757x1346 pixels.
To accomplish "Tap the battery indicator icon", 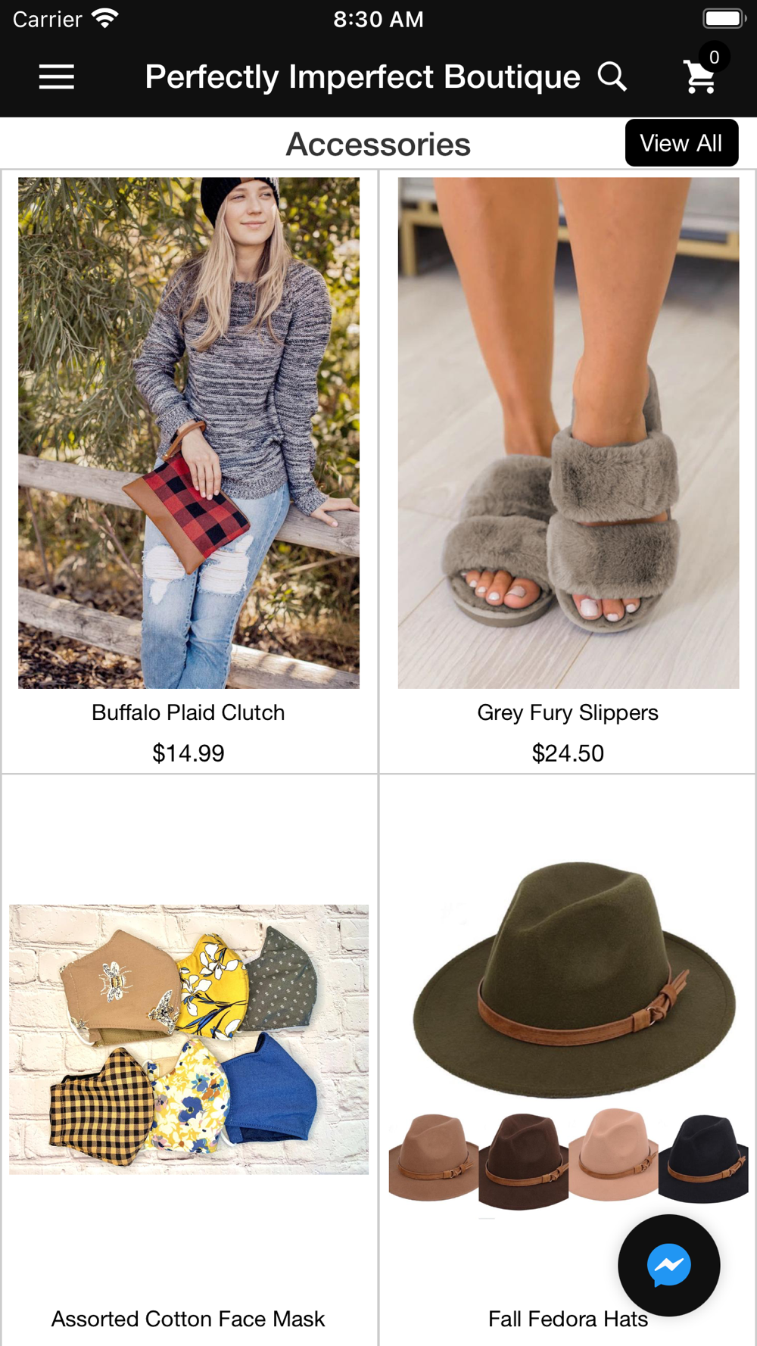I will (724, 18).
